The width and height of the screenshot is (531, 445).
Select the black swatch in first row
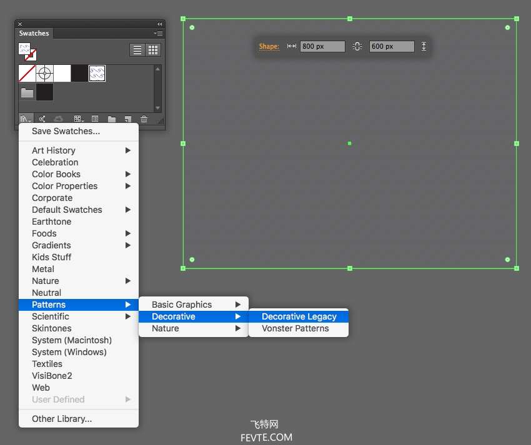click(x=79, y=73)
